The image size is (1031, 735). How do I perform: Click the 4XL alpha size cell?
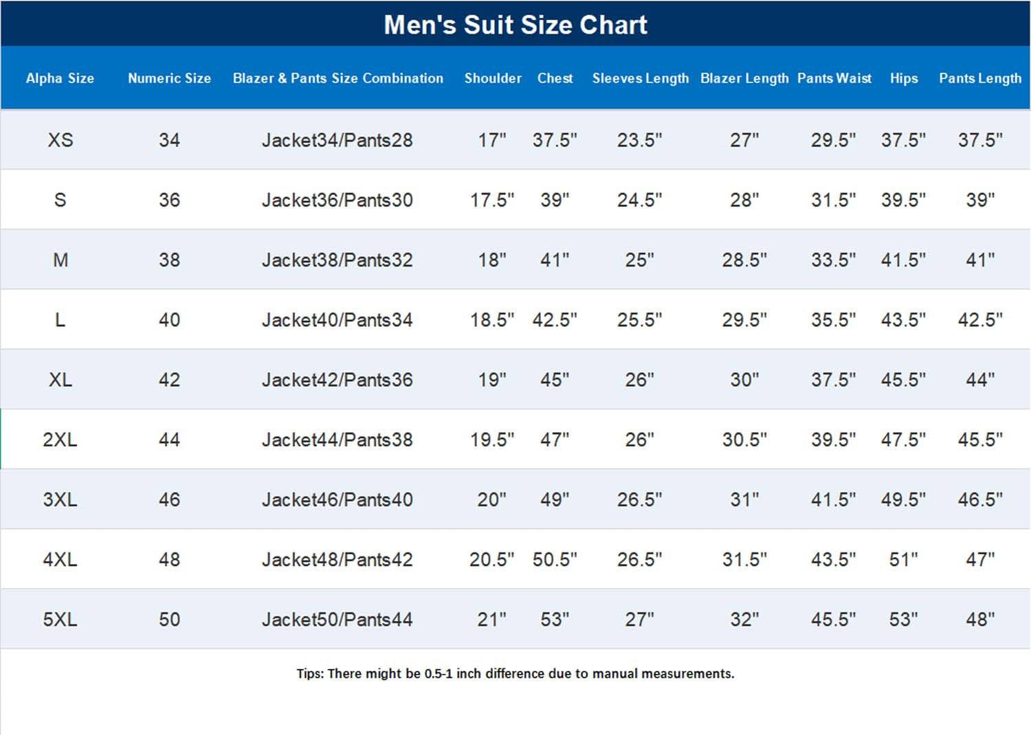(60, 559)
